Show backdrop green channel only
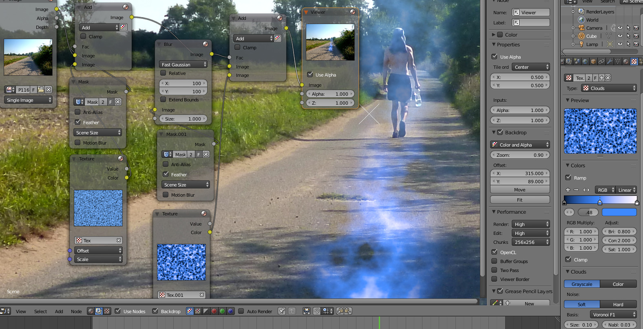This screenshot has width=643, height=329. (222, 311)
